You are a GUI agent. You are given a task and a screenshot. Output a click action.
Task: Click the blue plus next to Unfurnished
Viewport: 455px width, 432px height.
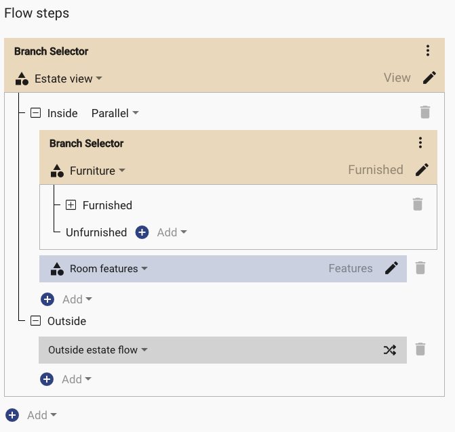[x=142, y=232]
